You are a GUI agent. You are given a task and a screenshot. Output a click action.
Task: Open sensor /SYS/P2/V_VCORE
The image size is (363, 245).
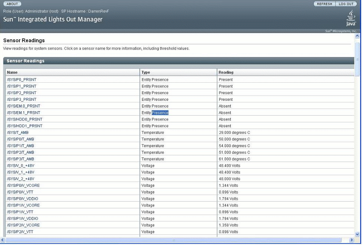[x=23, y=225]
